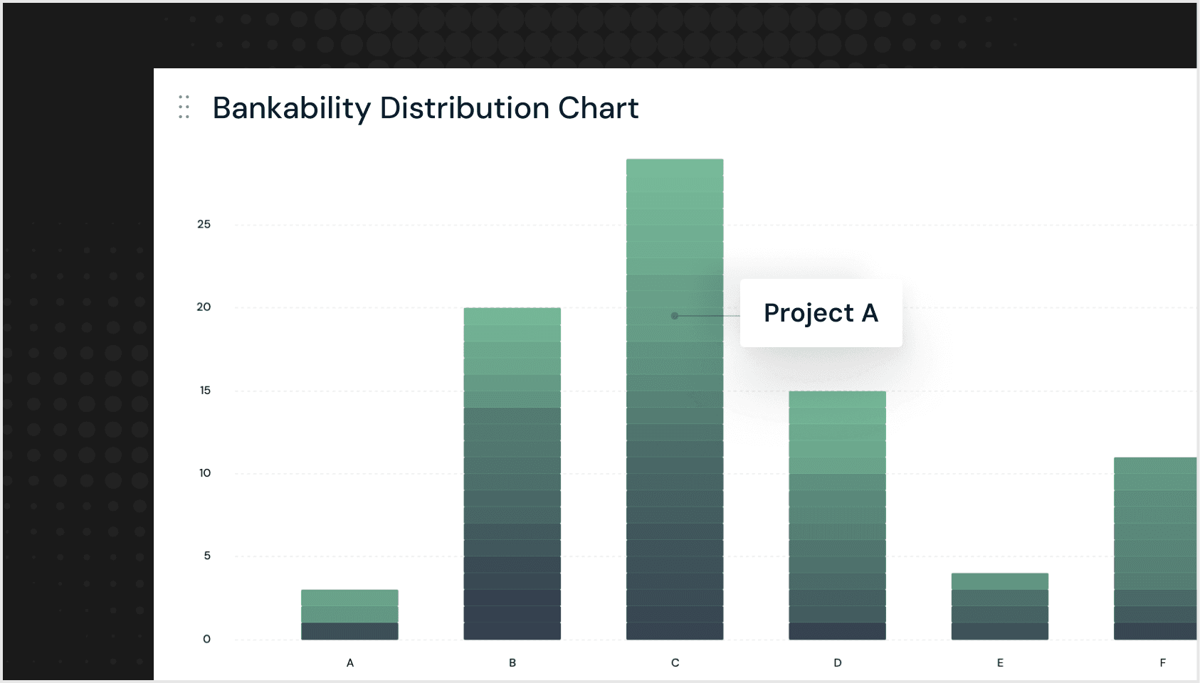The width and height of the screenshot is (1200, 683).
Task: Click the small bar above label E
Action: tap(999, 605)
